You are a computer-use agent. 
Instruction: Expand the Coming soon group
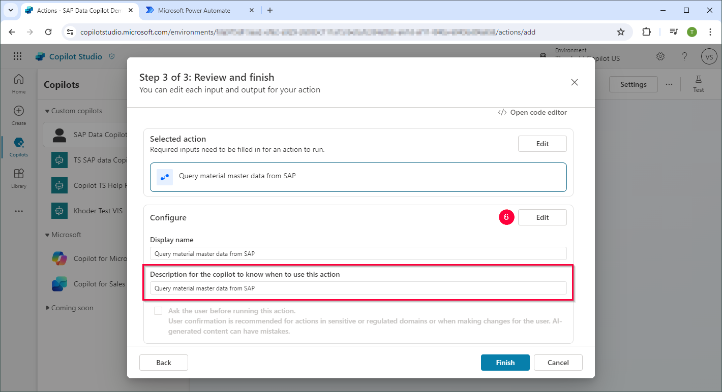pyautogui.click(x=48, y=308)
